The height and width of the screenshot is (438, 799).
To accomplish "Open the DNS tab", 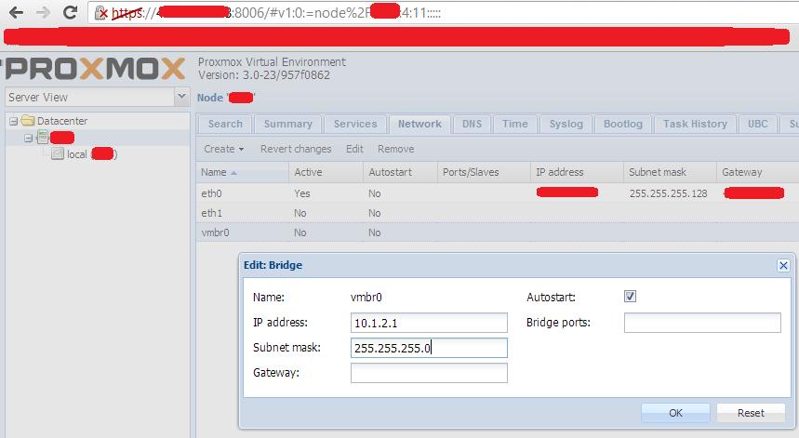I will pyautogui.click(x=472, y=124).
